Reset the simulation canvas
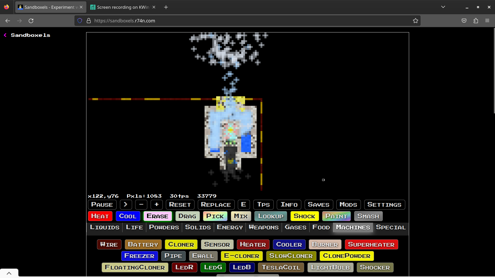Image resolution: width=495 pixels, height=278 pixels. pos(180,205)
